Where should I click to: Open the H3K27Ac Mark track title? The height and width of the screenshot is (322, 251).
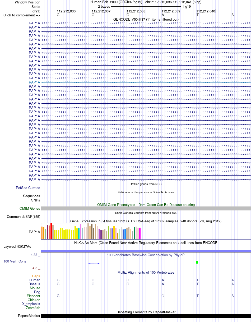pyautogui.click(x=146, y=243)
